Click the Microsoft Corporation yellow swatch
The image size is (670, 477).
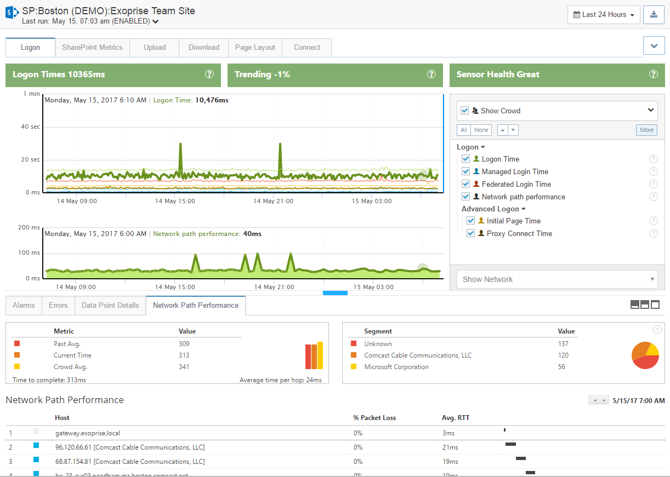click(x=353, y=366)
